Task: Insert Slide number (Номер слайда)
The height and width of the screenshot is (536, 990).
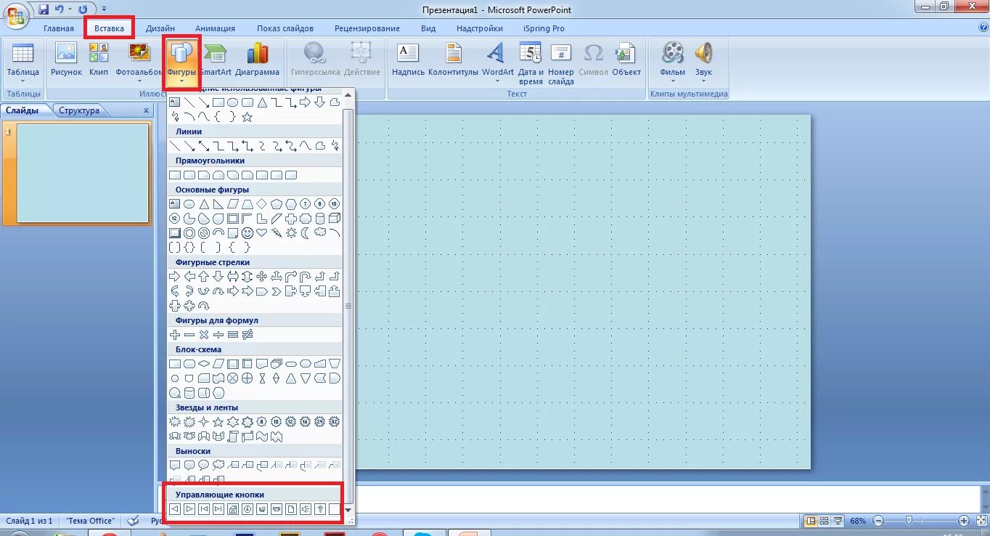Action: coord(561,64)
